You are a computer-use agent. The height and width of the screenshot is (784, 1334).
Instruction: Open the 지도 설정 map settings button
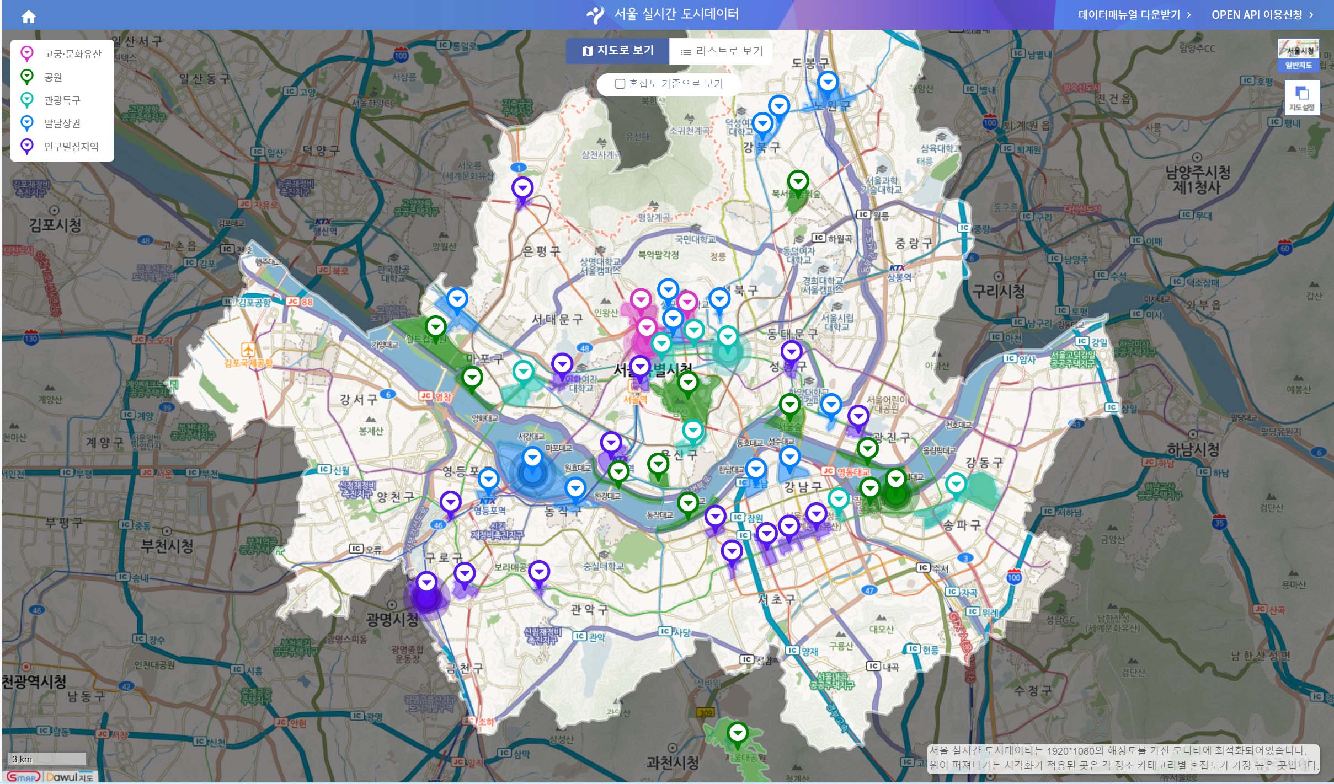pyautogui.click(x=1301, y=98)
